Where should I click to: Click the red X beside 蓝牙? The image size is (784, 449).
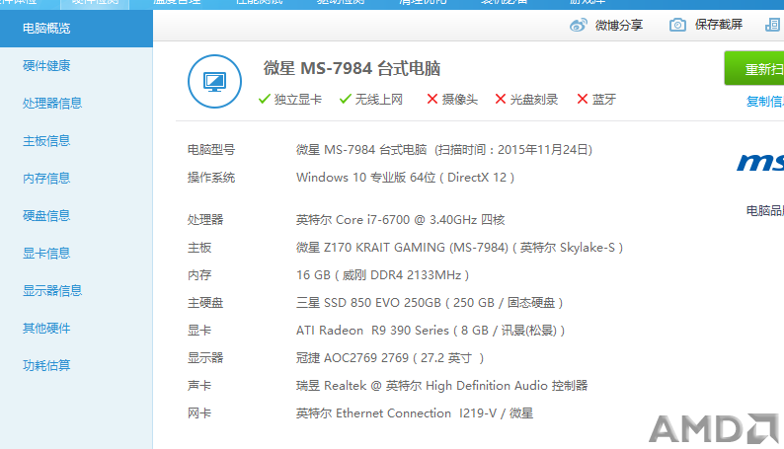tap(583, 99)
